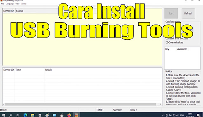Viewport: 203px width, 117px height.
Task: Open the Windows Start menu
Action: [3, 115]
